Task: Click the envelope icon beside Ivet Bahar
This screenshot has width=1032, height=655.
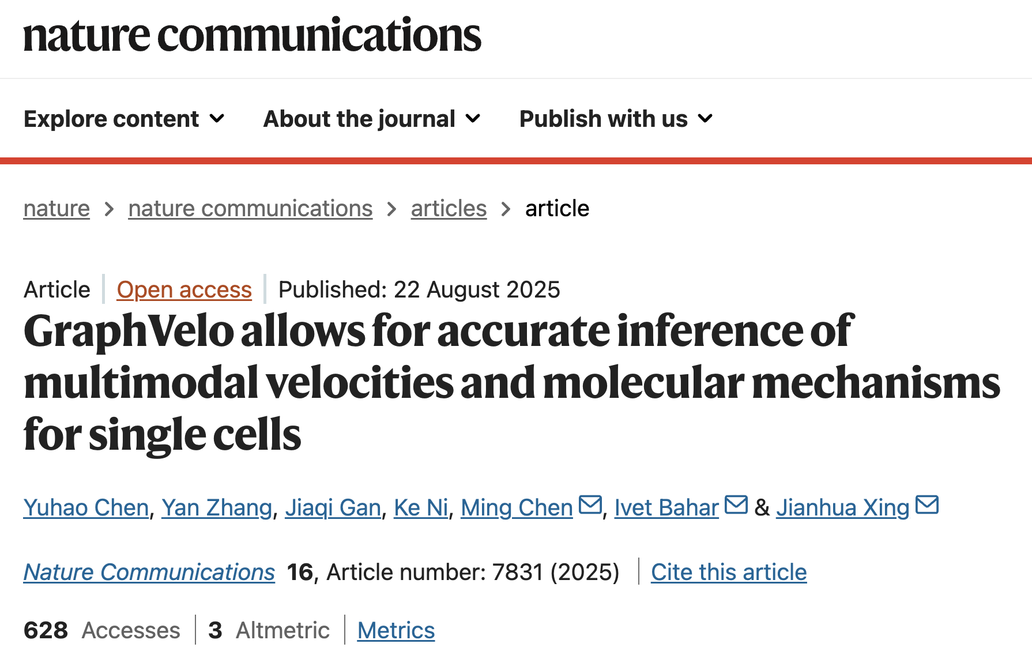Action: [x=736, y=505]
